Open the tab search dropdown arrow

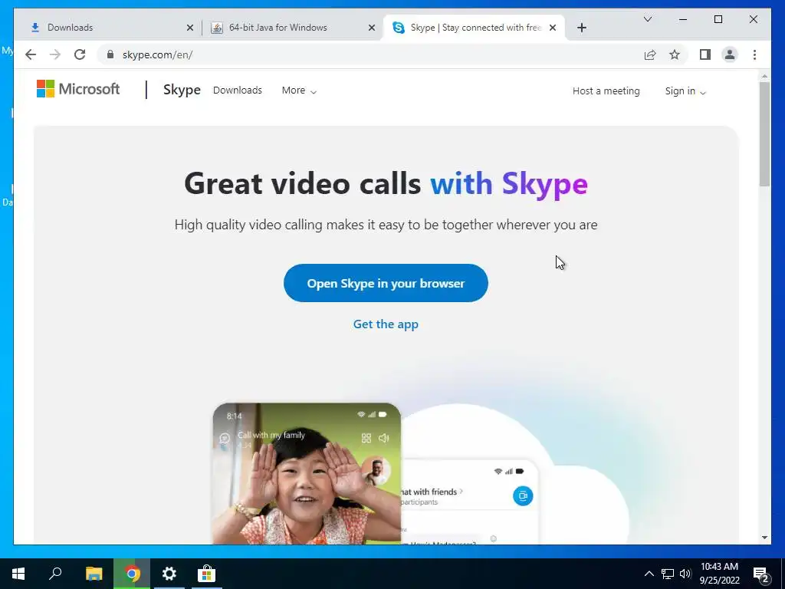647,19
